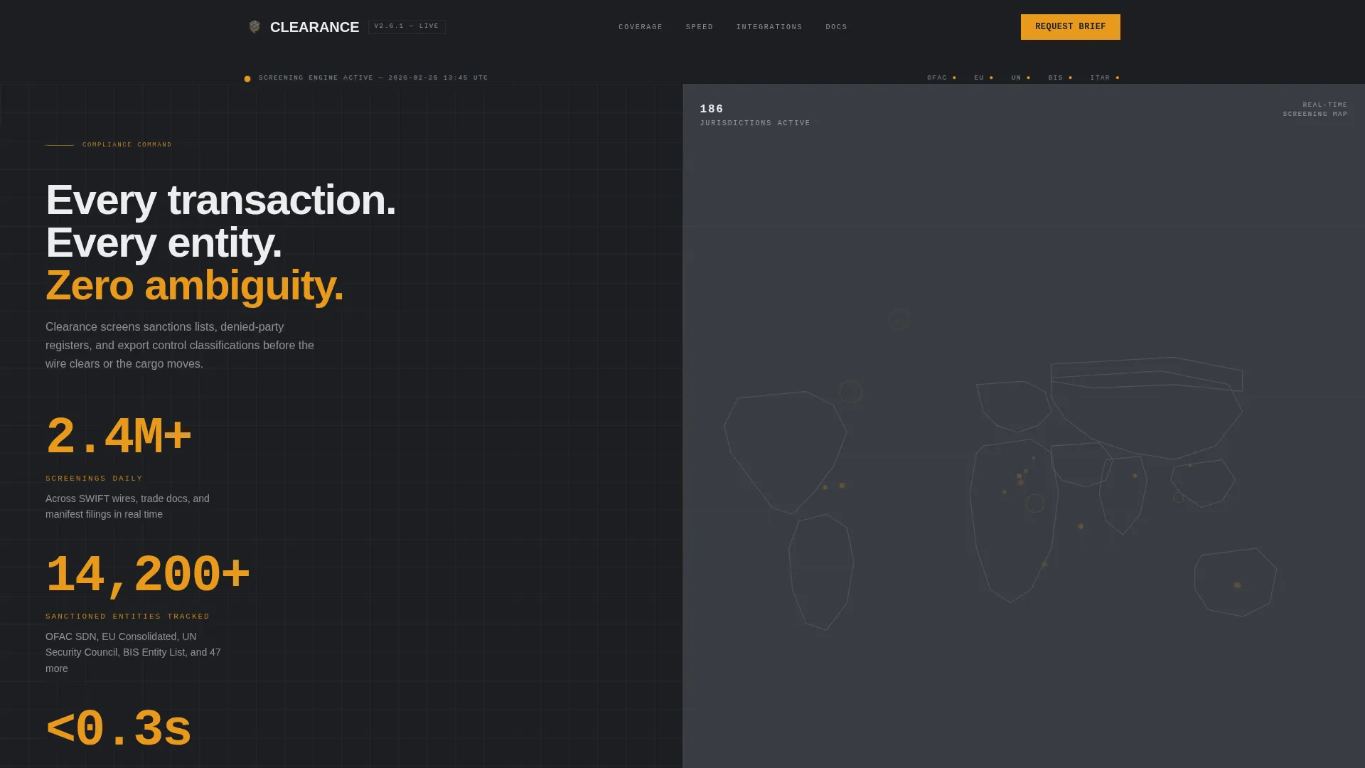Click the Screenings Daily label
Screen dimensions: 1365x768
point(94,479)
